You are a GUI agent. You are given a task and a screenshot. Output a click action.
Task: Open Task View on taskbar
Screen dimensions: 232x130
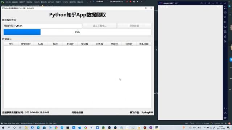click(x=20, y=127)
